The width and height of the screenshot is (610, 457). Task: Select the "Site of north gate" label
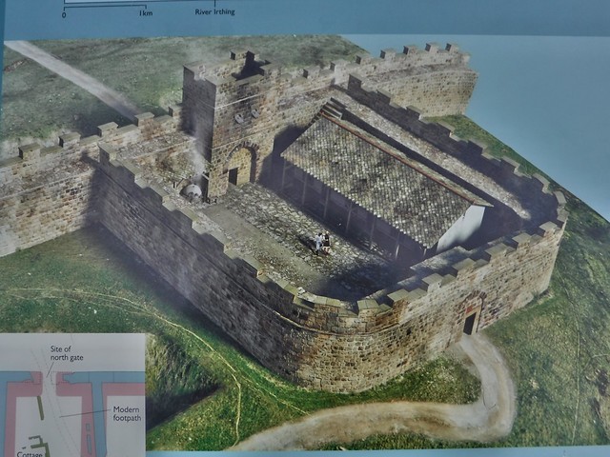click(68, 355)
